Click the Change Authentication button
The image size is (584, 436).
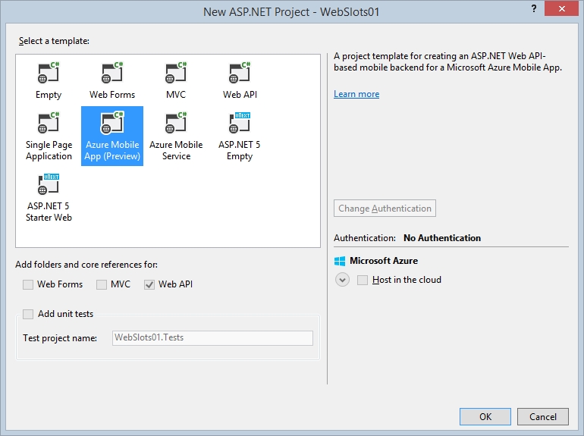click(x=385, y=209)
